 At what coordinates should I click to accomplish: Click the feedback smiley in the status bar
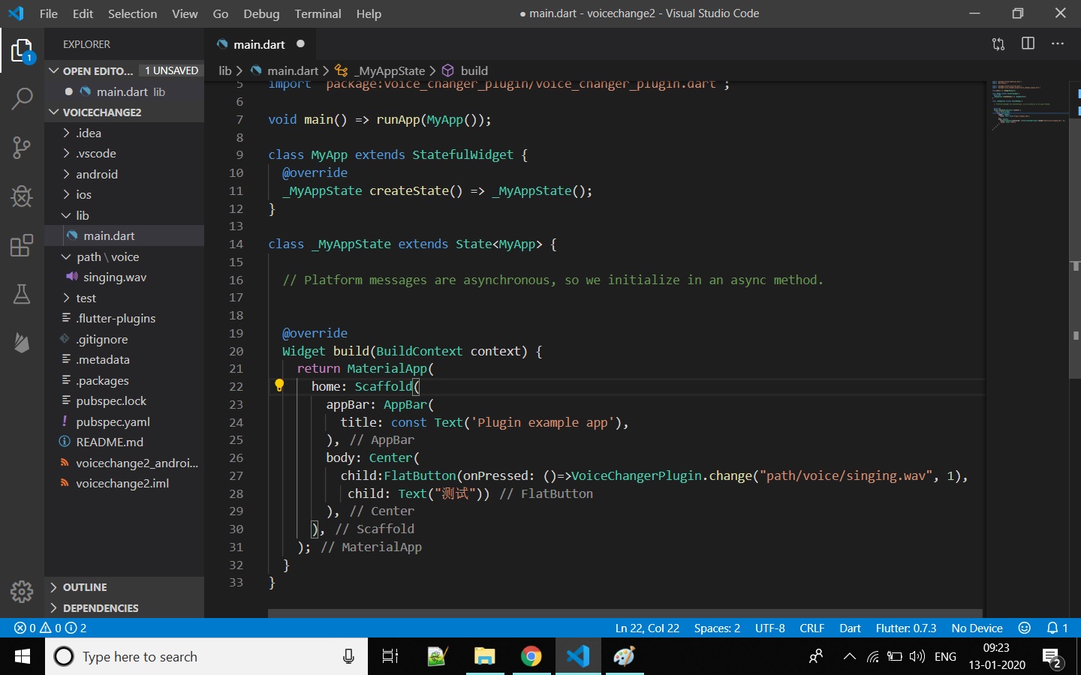coord(1025,628)
